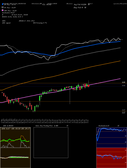
Task: Open the blue Stochastics chart panel
Action: pyautogui.click(x=112, y=137)
